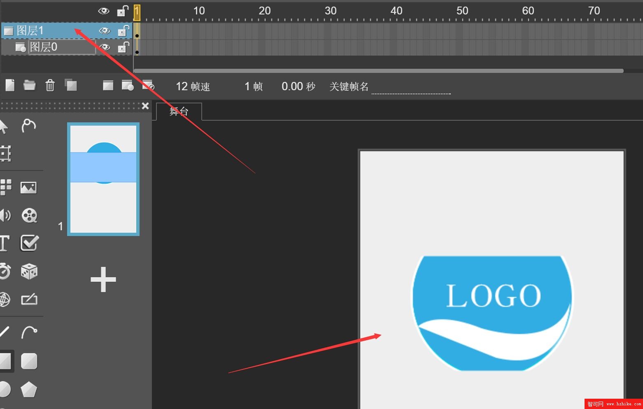Open the layer folder icon

click(x=30, y=85)
